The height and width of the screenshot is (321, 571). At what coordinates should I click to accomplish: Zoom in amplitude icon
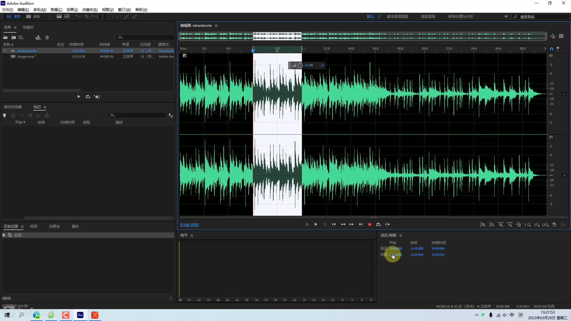[x=483, y=225]
